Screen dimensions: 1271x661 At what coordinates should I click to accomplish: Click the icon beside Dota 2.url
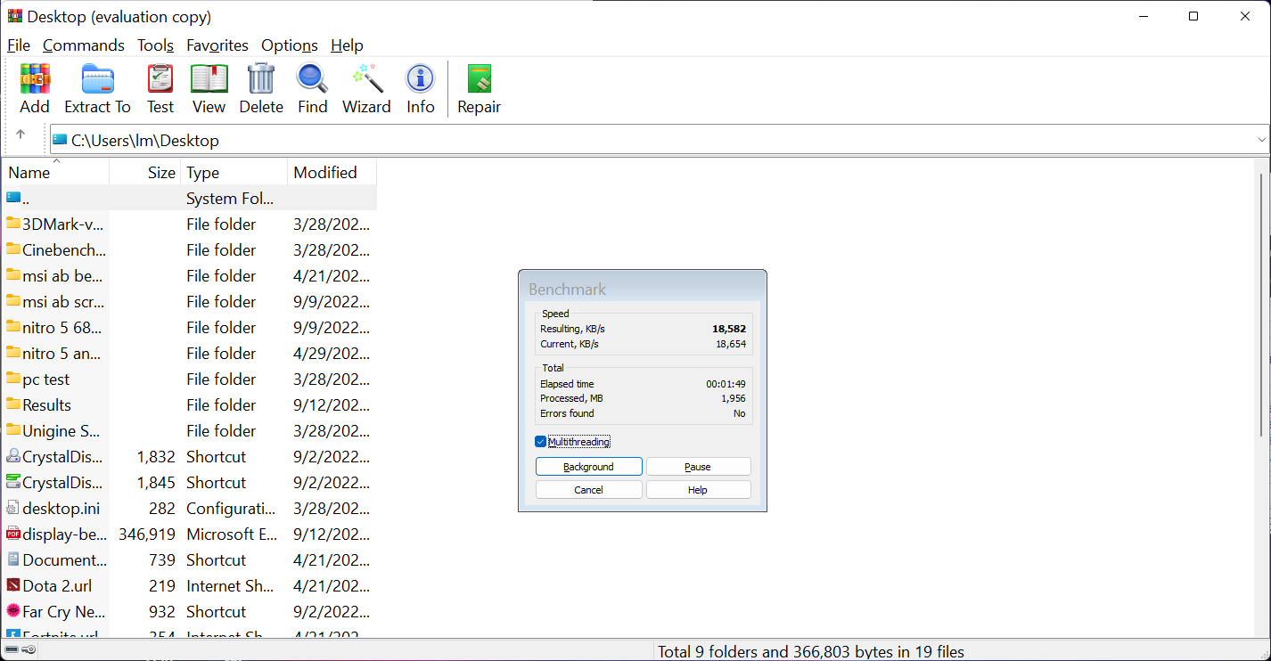pyautogui.click(x=13, y=585)
